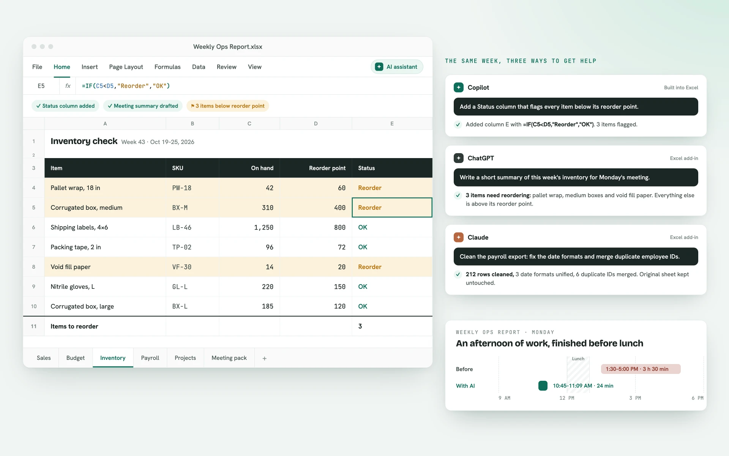Switch to the Formulas ribbon tab
The width and height of the screenshot is (729, 456).
pos(167,67)
